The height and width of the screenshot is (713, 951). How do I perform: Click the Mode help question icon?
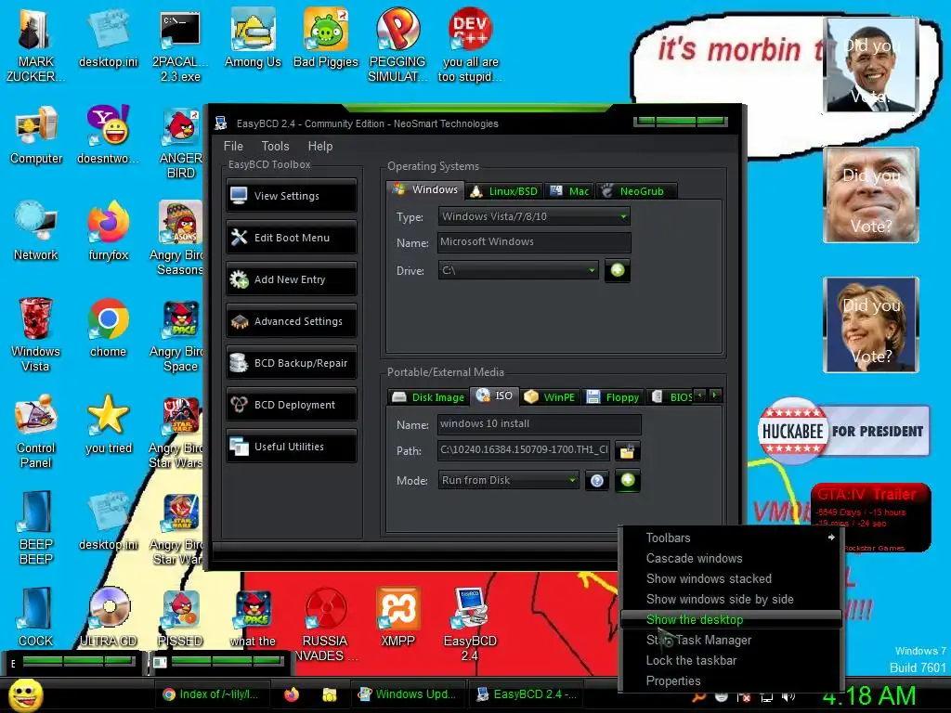coord(597,481)
